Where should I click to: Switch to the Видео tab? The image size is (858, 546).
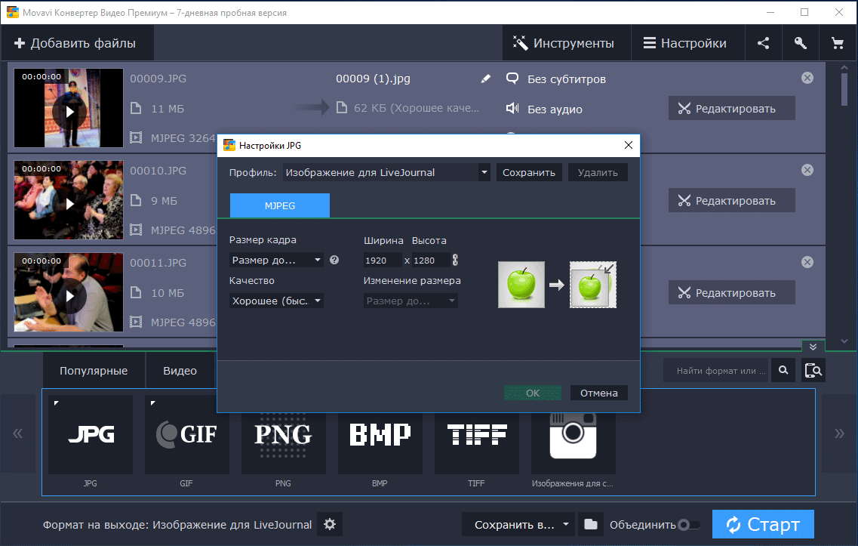tap(180, 371)
